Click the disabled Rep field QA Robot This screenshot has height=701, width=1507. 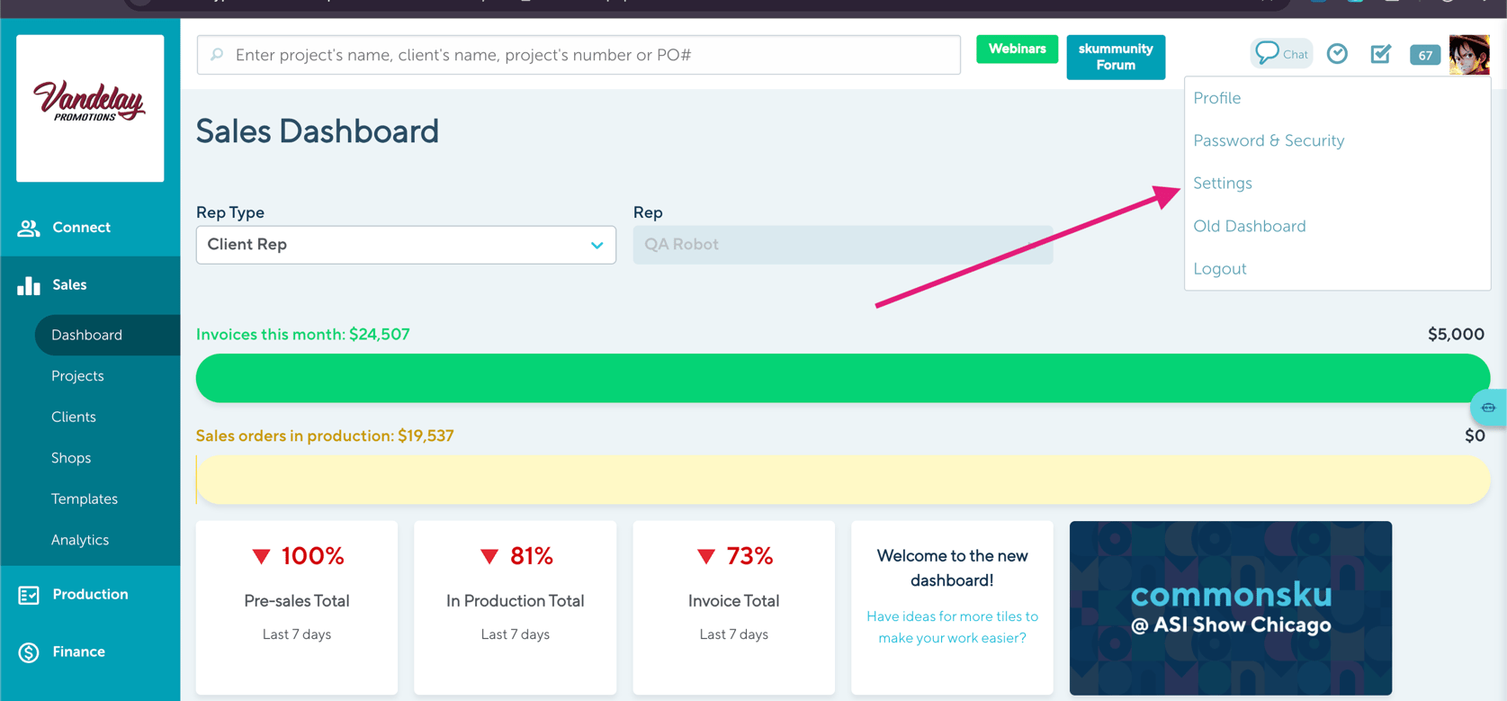(x=843, y=245)
